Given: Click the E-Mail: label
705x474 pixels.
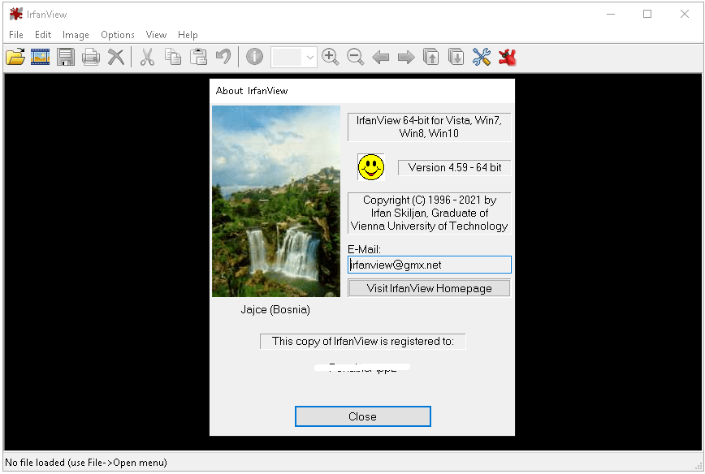Looking at the screenshot, I should pyautogui.click(x=364, y=249).
